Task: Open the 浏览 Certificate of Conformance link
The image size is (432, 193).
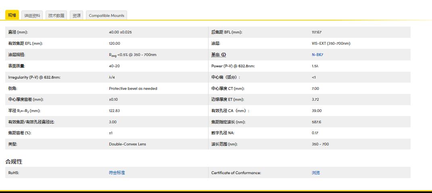Action: [316, 173]
